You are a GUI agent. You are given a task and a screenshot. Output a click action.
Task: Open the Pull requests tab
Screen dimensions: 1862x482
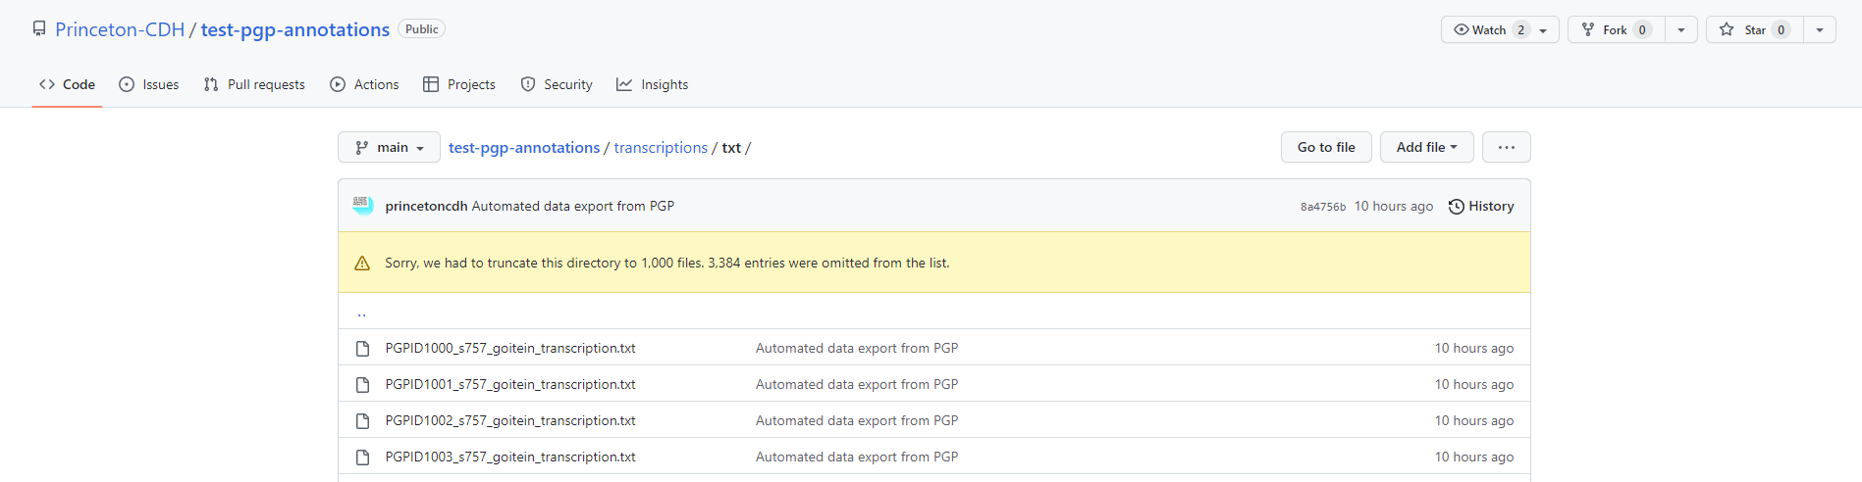[x=254, y=84]
